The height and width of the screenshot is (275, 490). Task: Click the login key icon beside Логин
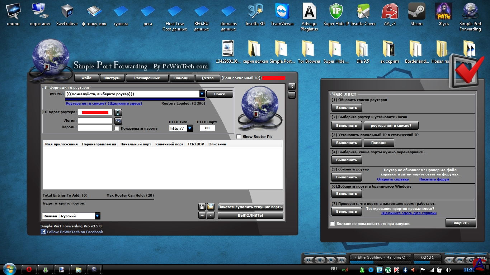coord(118,121)
